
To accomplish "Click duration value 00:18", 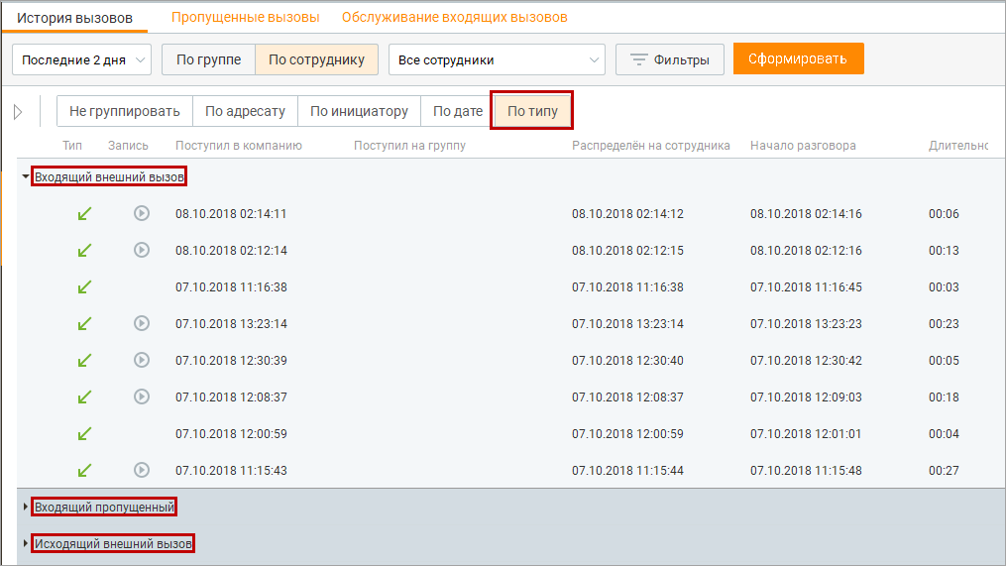I will pyautogui.click(x=944, y=397).
